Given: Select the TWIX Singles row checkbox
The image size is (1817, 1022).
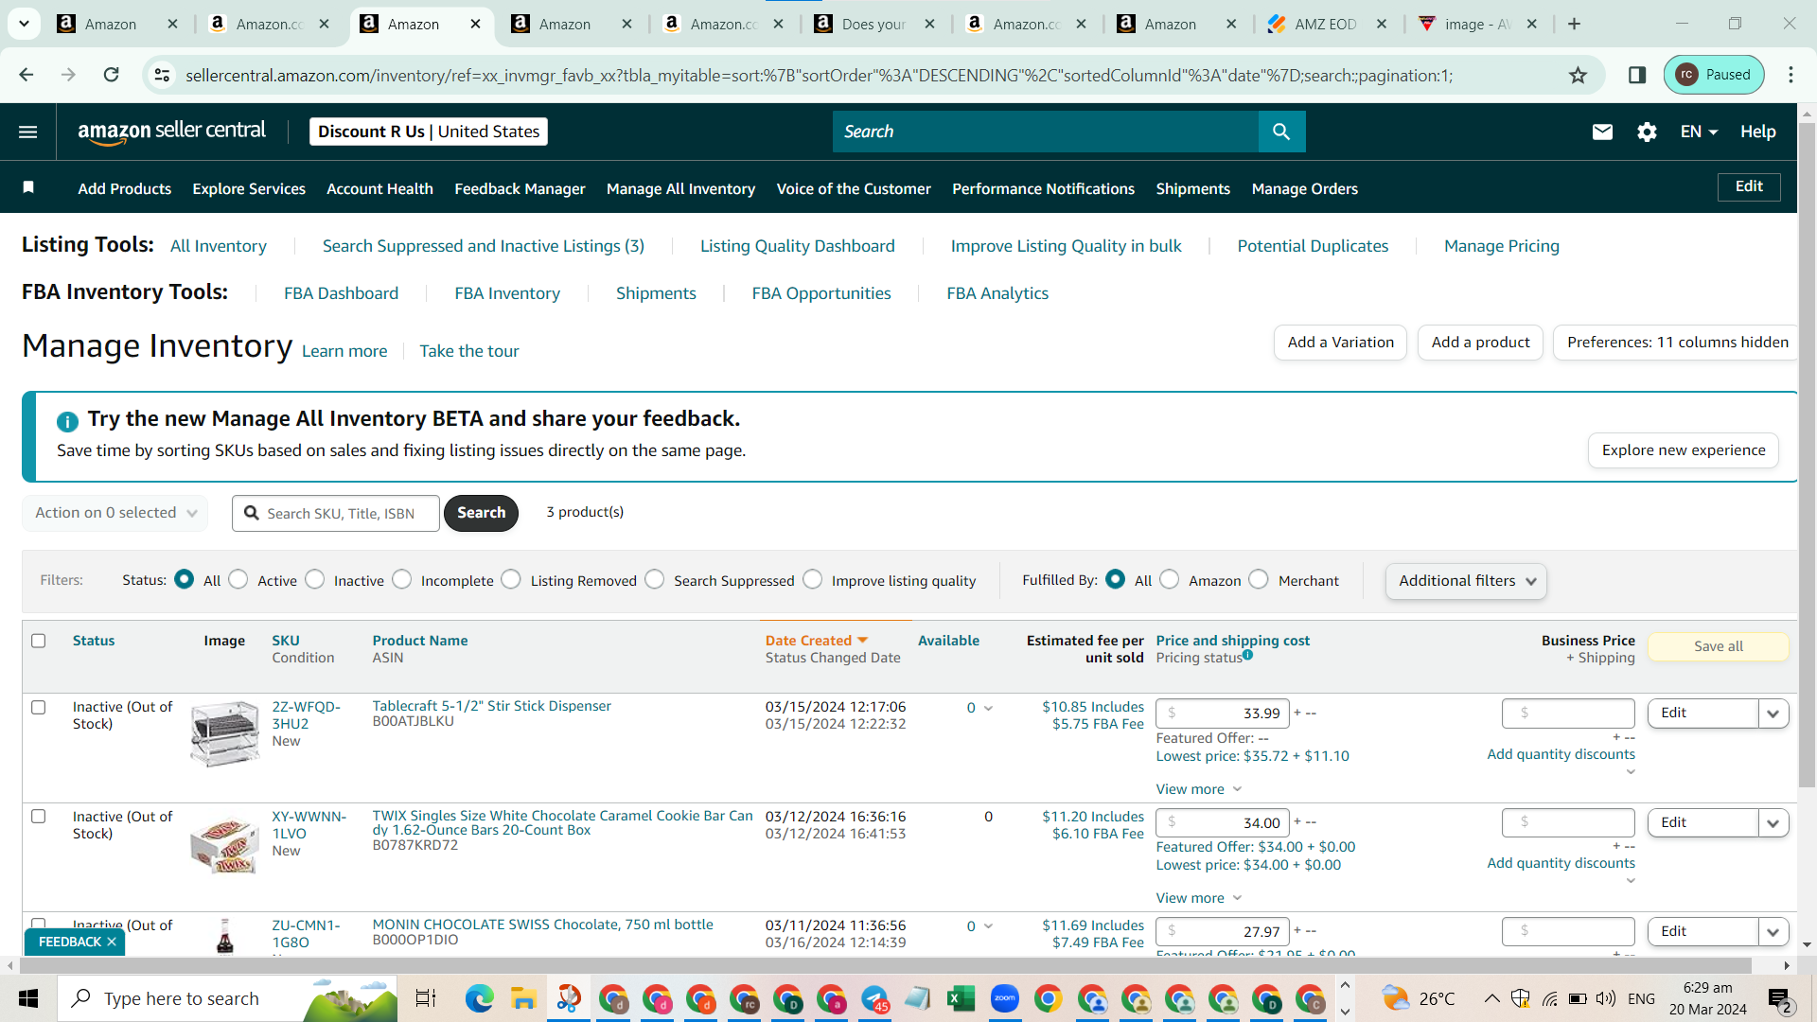Looking at the screenshot, I should click(x=39, y=816).
